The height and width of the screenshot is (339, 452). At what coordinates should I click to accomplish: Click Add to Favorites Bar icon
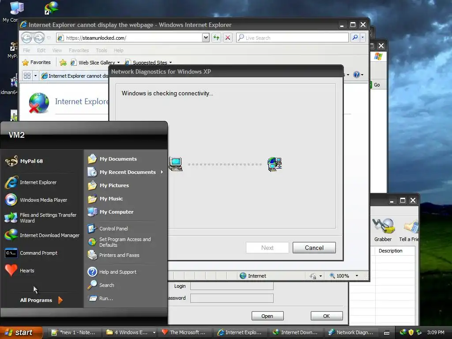click(63, 63)
